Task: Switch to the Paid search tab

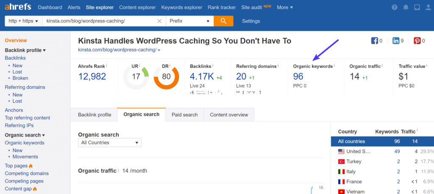Action: click(185, 115)
